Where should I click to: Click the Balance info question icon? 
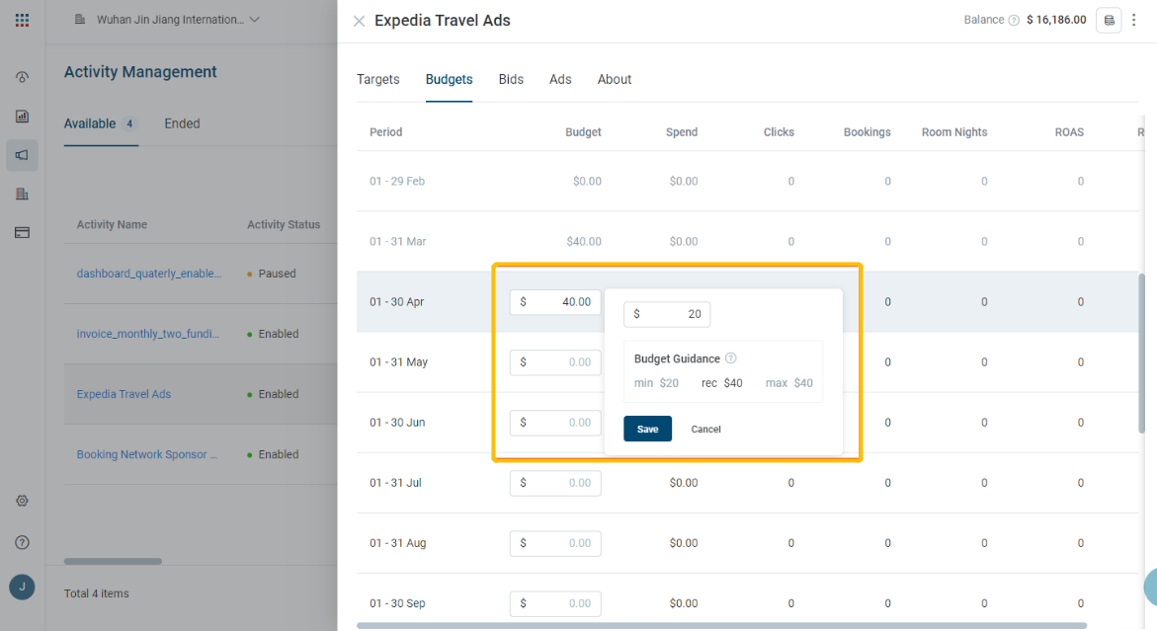[1014, 20]
